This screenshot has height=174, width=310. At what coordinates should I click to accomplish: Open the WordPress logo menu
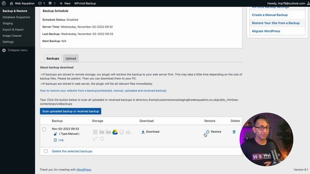coord(4,3)
